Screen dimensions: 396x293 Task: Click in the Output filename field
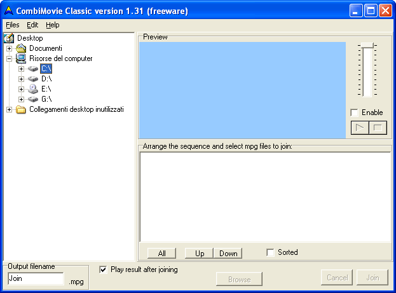point(36,278)
